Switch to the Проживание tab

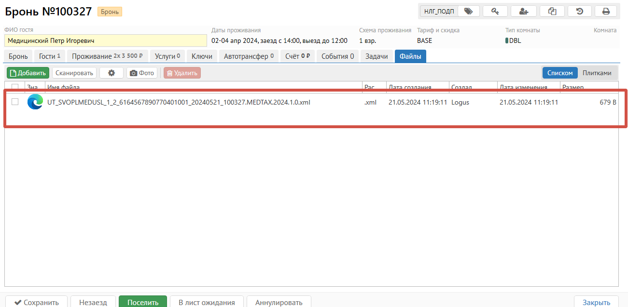pos(108,56)
